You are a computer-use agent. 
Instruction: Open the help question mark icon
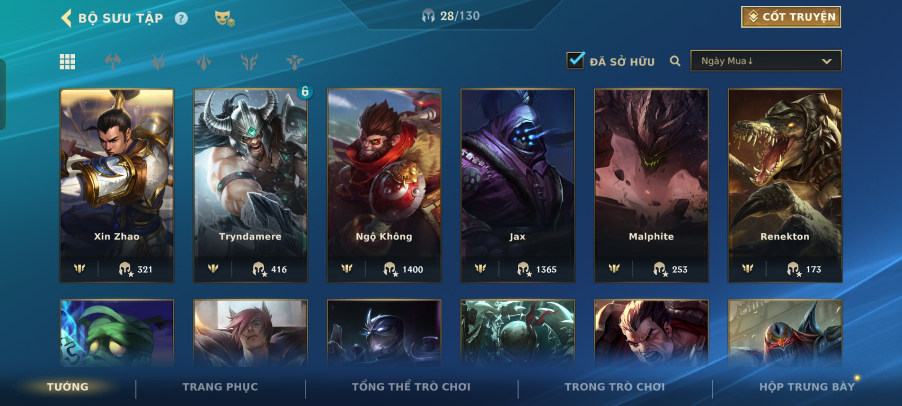tap(181, 18)
